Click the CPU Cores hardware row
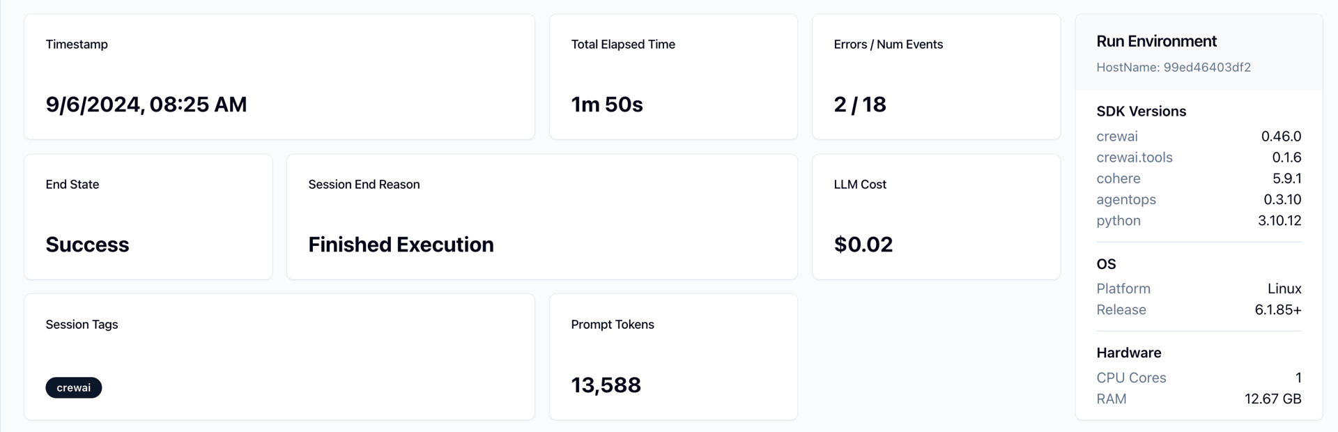 pos(1198,378)
